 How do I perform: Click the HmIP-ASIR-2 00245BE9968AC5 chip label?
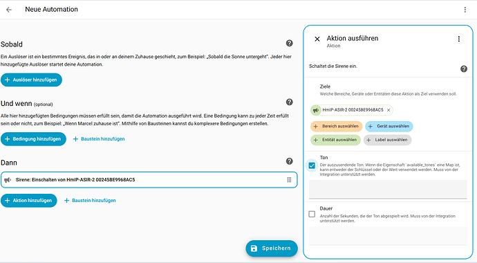[353, 110]
